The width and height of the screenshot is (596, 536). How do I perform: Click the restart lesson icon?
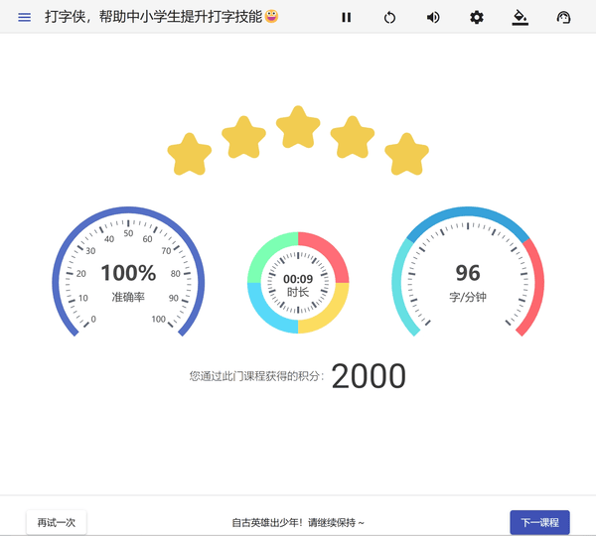tap(389, 18)
